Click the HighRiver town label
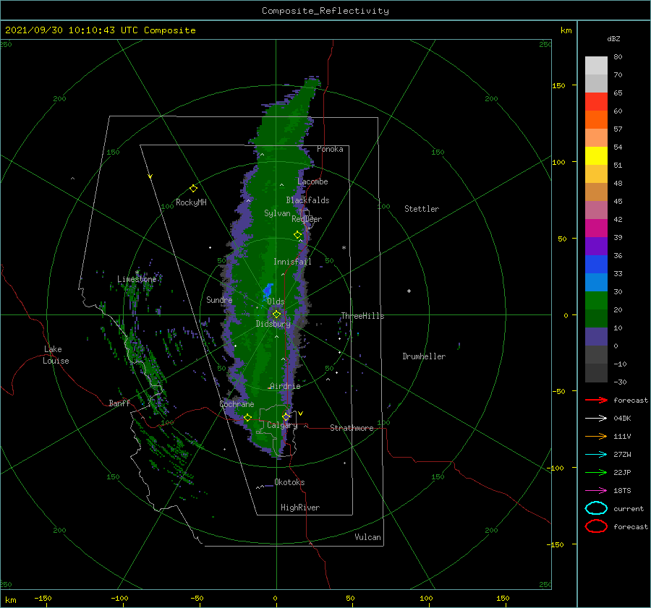Viewport: 651px width, 608px height. (x=300, y=508)
